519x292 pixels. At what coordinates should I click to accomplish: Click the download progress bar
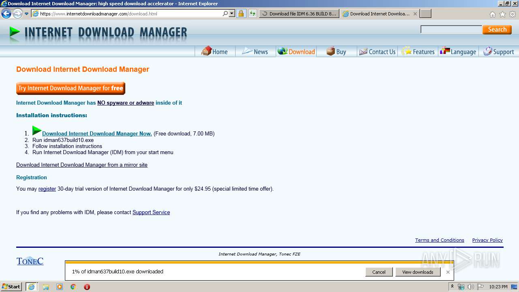[x=259, y=262]
